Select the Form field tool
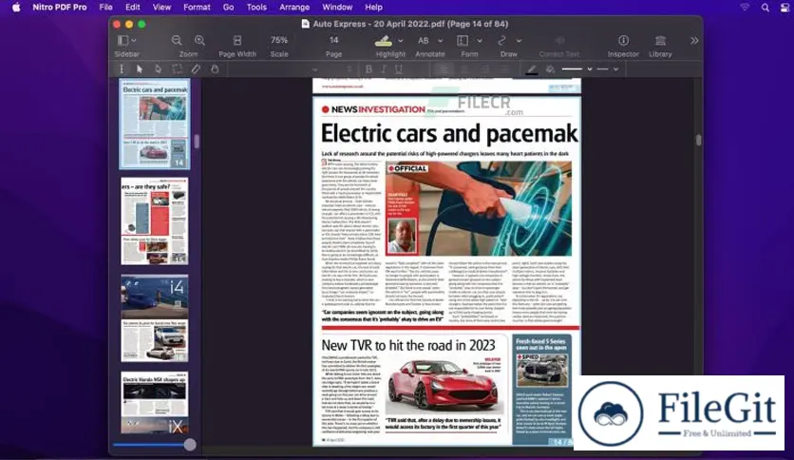The width and height of the screenshot is (794, 460). 463,41
